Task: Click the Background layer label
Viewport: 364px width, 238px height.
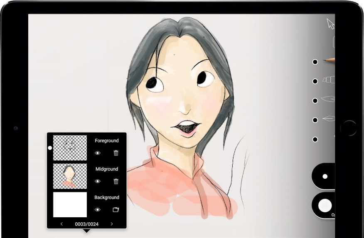Action: 106,197
